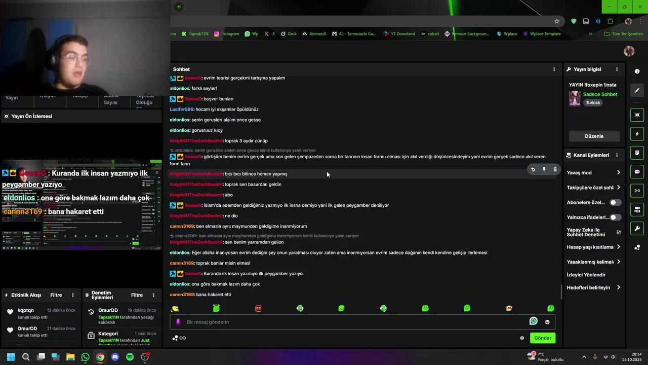Click Sadece Sohbet category link
The image size is (648, 365).
tap(600, 94)
